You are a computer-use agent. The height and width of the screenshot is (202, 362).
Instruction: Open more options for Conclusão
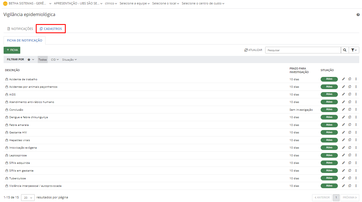[356, 110]
